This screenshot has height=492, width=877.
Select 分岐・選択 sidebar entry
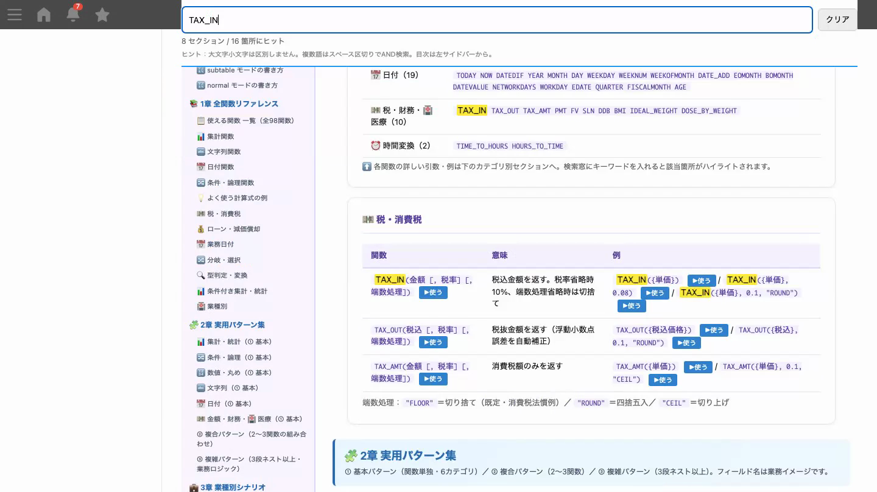[x=219, y=260]
